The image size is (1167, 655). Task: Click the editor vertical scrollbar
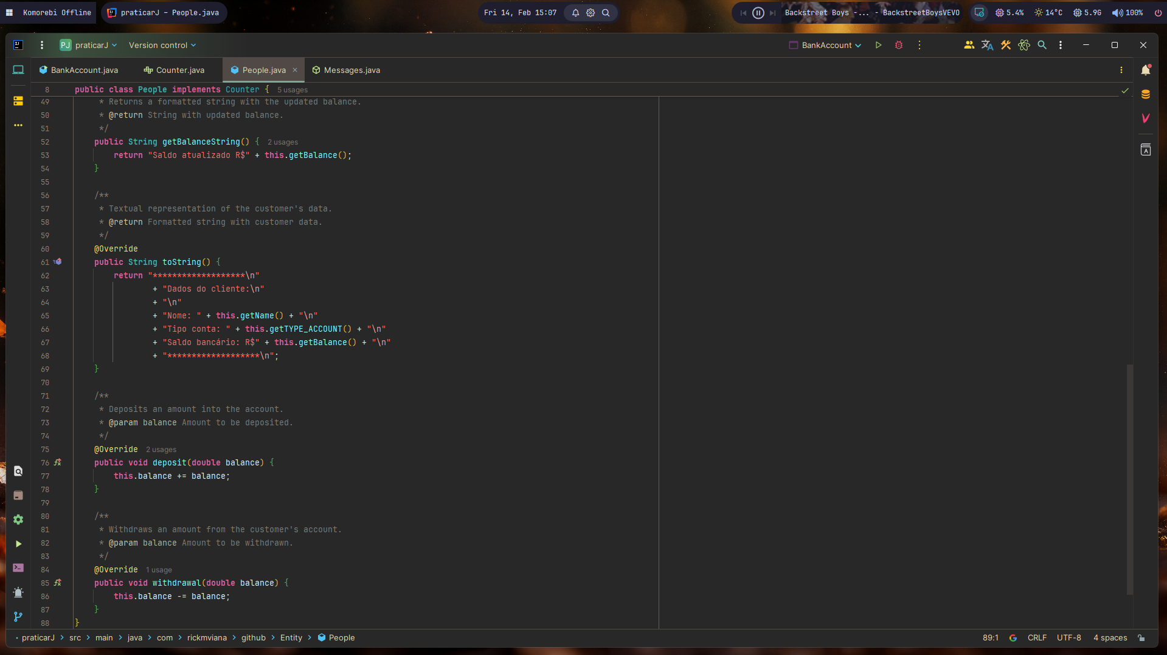[x=1129, y=479]
